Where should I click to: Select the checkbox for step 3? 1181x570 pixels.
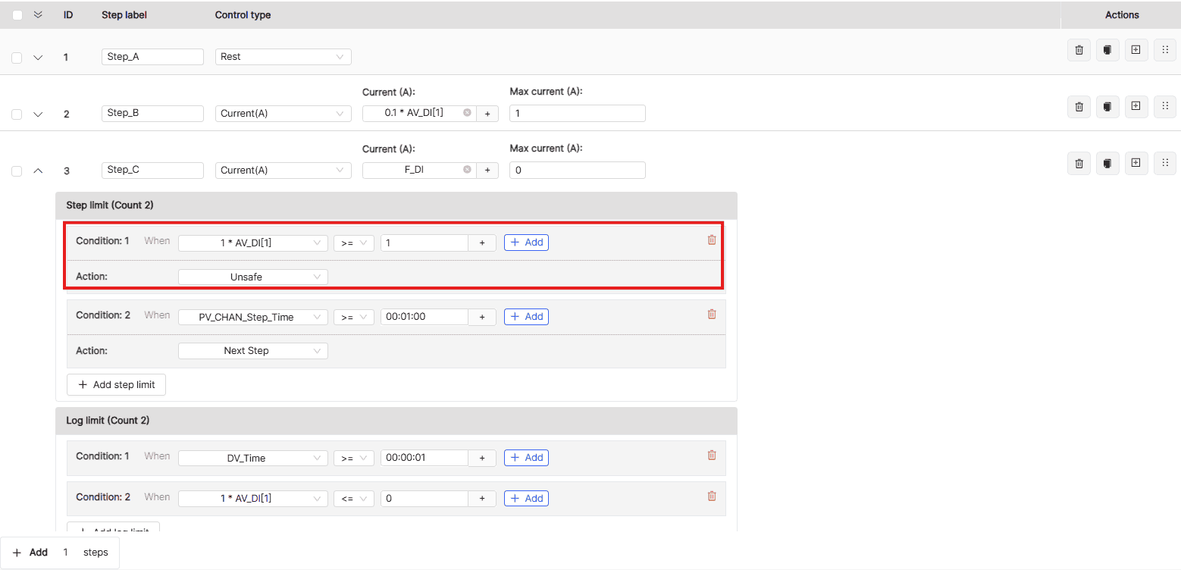pos(17,171)
